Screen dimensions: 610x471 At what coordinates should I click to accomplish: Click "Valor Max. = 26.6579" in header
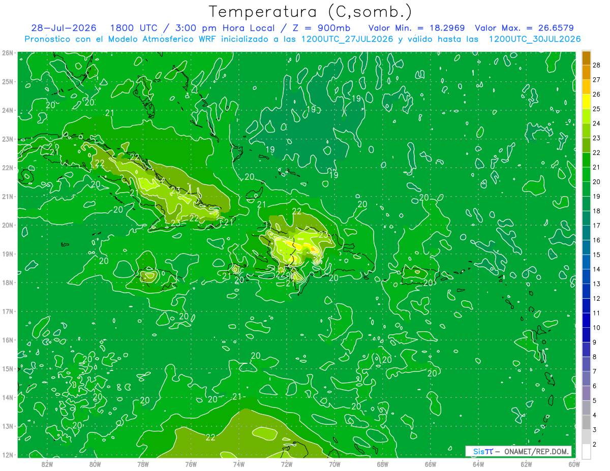coord(525,28)
